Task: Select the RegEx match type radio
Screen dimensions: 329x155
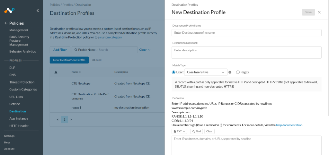Action: tap(238, 72)
